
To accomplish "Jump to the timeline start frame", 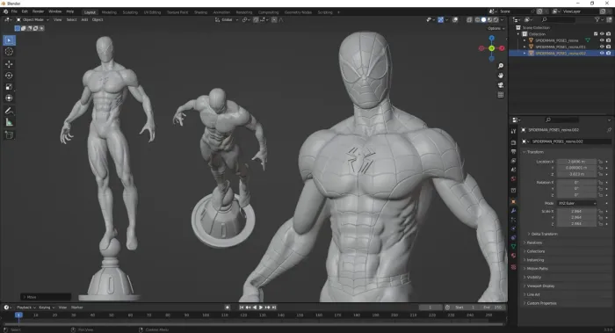I will tap(242, 308).
